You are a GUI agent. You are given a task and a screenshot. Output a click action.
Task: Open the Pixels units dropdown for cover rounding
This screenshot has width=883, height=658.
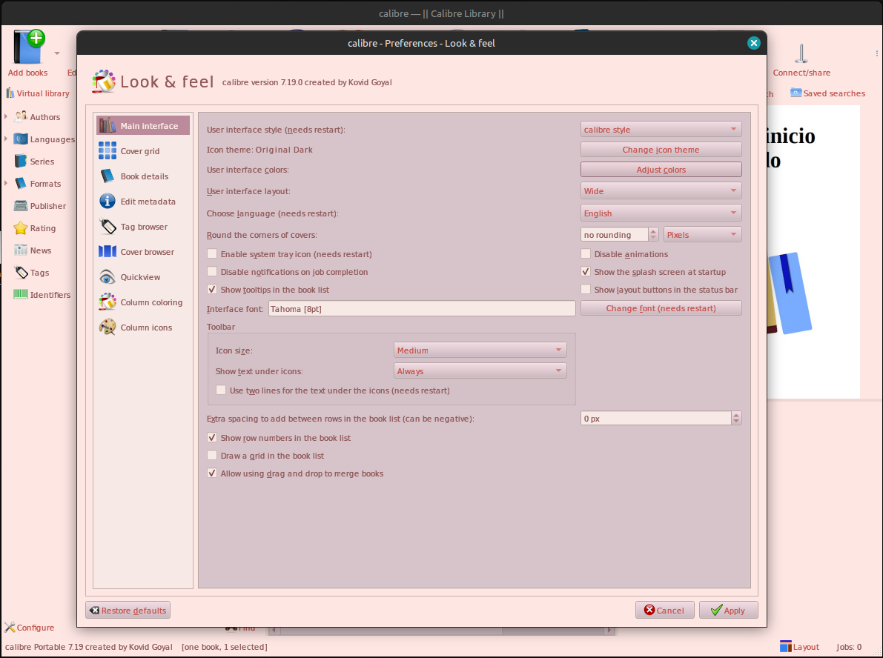pyautogui.click(x=702, y=235)
